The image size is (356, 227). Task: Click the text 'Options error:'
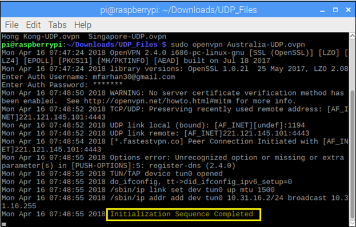click(141, 157)
